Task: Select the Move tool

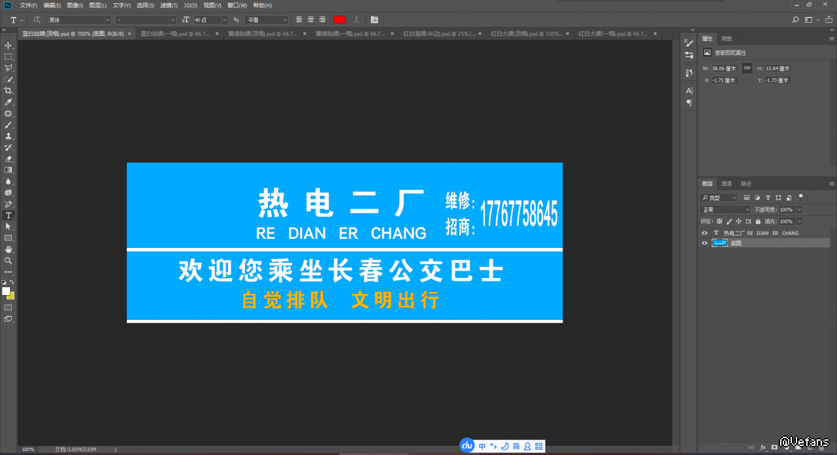Action: click(8, 46)
